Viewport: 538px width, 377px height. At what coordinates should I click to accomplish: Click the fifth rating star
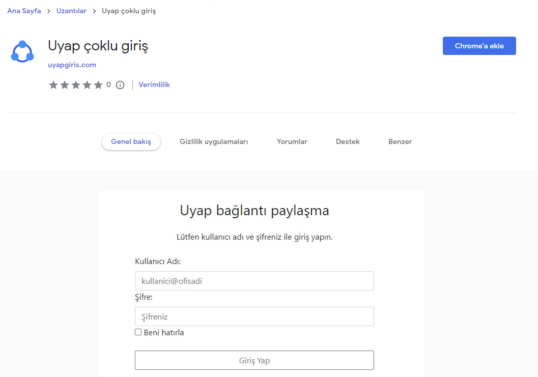tap(98, 85)
